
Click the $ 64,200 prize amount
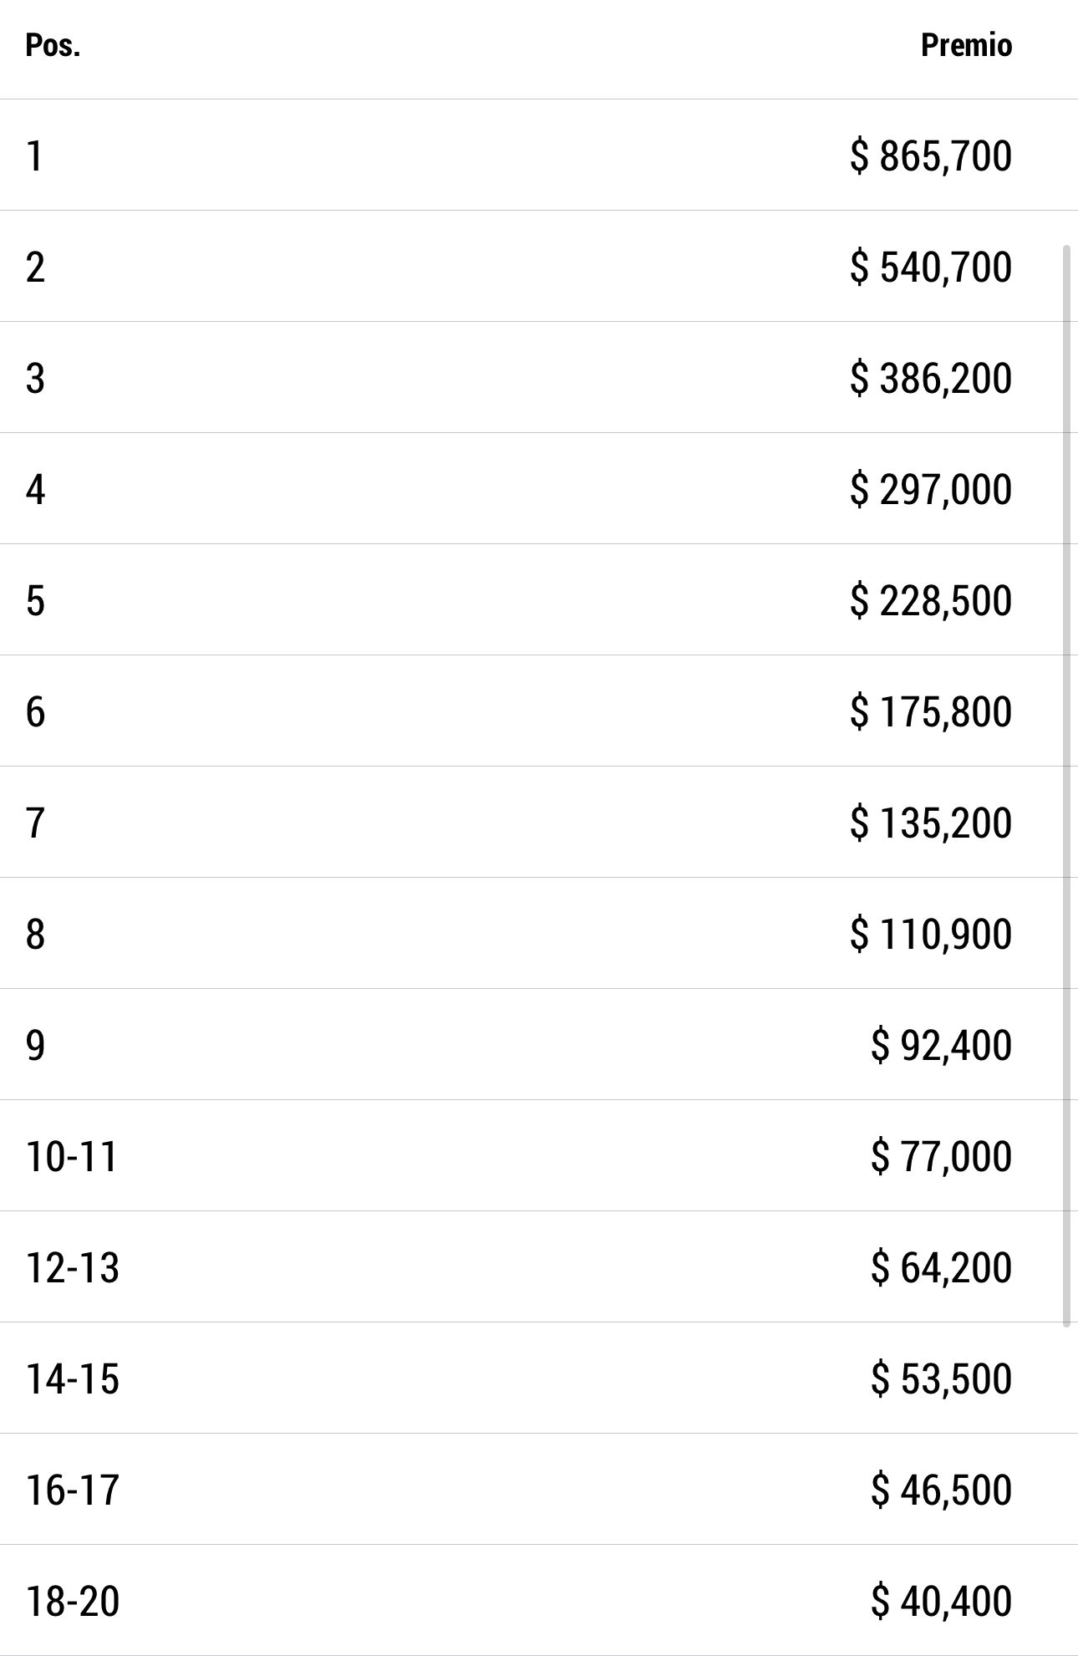coord(941,1268)
